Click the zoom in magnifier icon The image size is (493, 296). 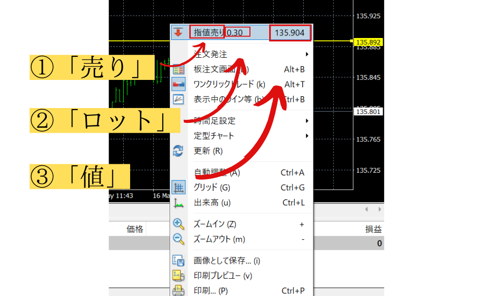point(178,224)
